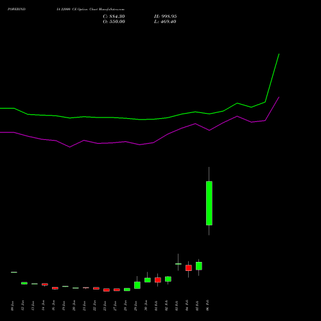Select the 16 Jan date label
The width and height of the screenshot is (321, 321).
point(53,306)
